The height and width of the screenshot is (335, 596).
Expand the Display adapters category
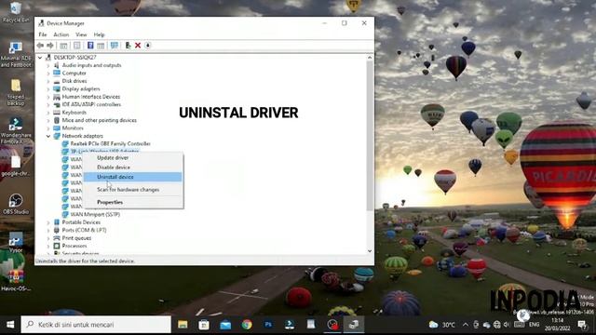click(x=48, y=89)
